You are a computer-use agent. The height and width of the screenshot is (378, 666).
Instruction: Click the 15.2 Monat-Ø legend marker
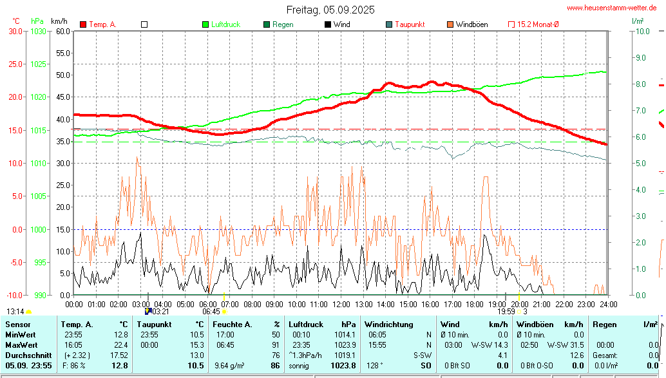(511, 24)
